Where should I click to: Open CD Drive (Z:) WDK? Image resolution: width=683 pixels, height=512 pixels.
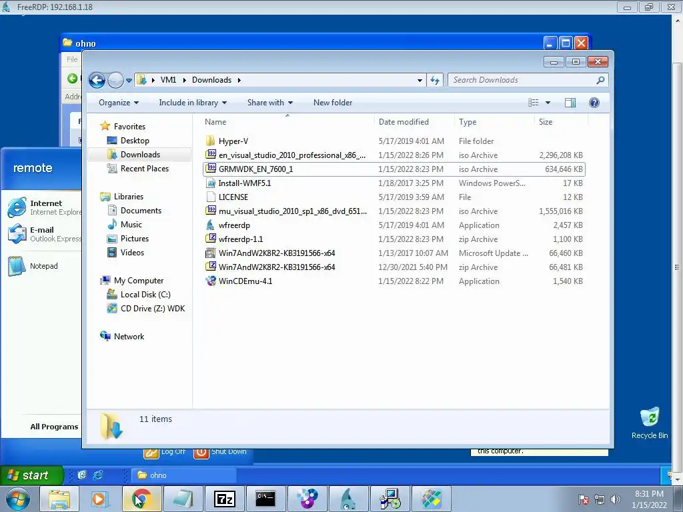tap(153, 309)
